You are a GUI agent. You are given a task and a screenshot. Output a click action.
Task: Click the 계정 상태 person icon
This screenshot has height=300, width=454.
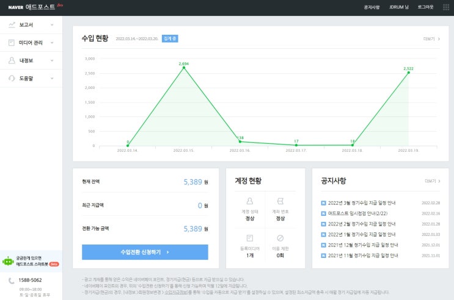(249, 201)
